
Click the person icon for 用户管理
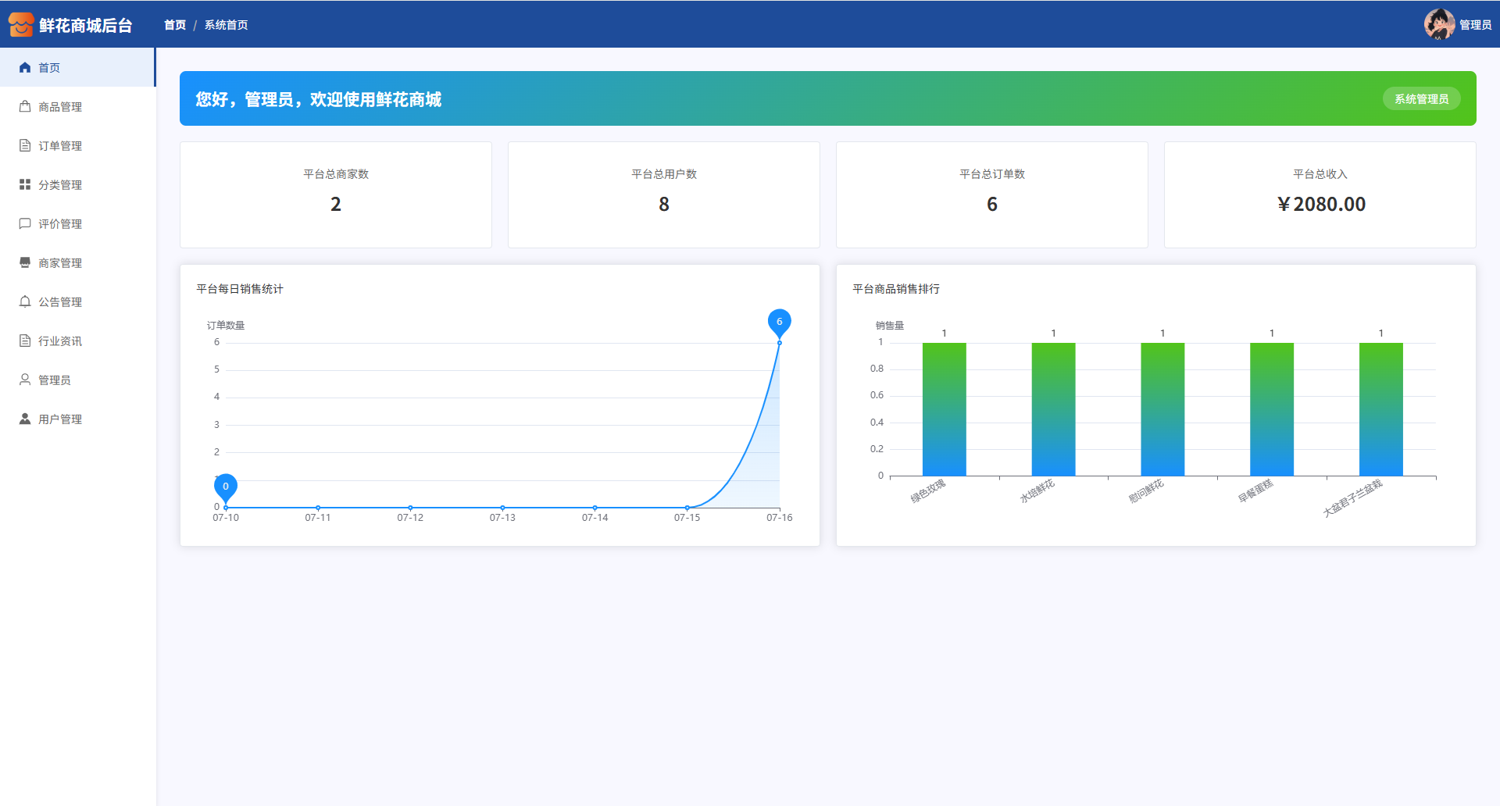tap(25, 419)
